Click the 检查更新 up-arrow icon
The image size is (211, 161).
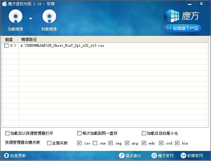(x=6, y=155)
